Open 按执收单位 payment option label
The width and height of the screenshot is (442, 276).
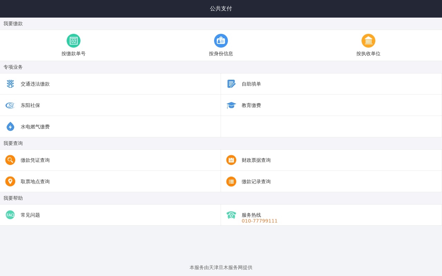(x=368, y=54)
